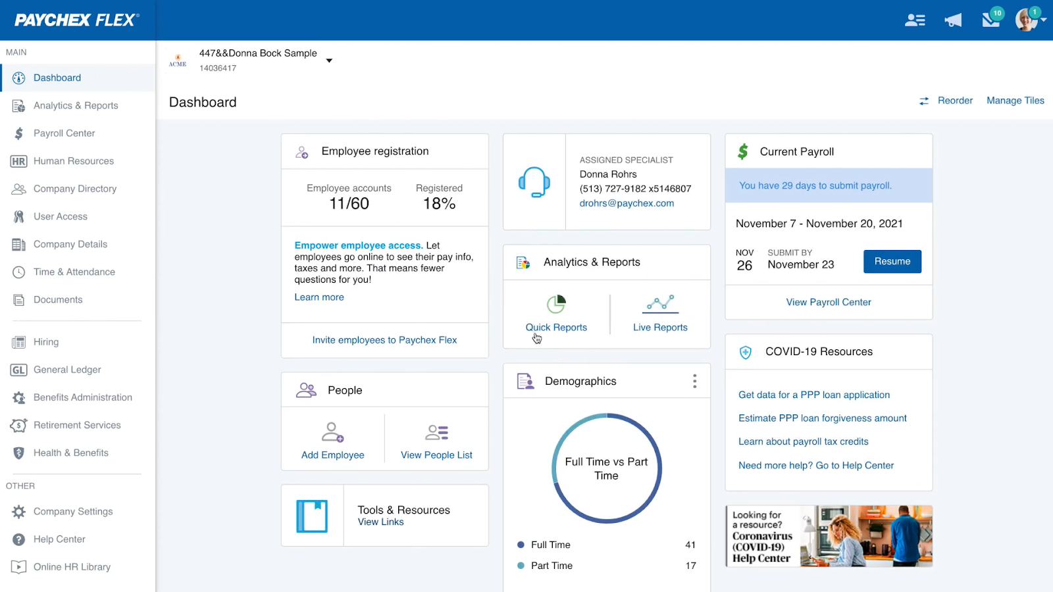Click the Resume payroll button
This screenshot has width=1053, height=592.
[892, 261]
